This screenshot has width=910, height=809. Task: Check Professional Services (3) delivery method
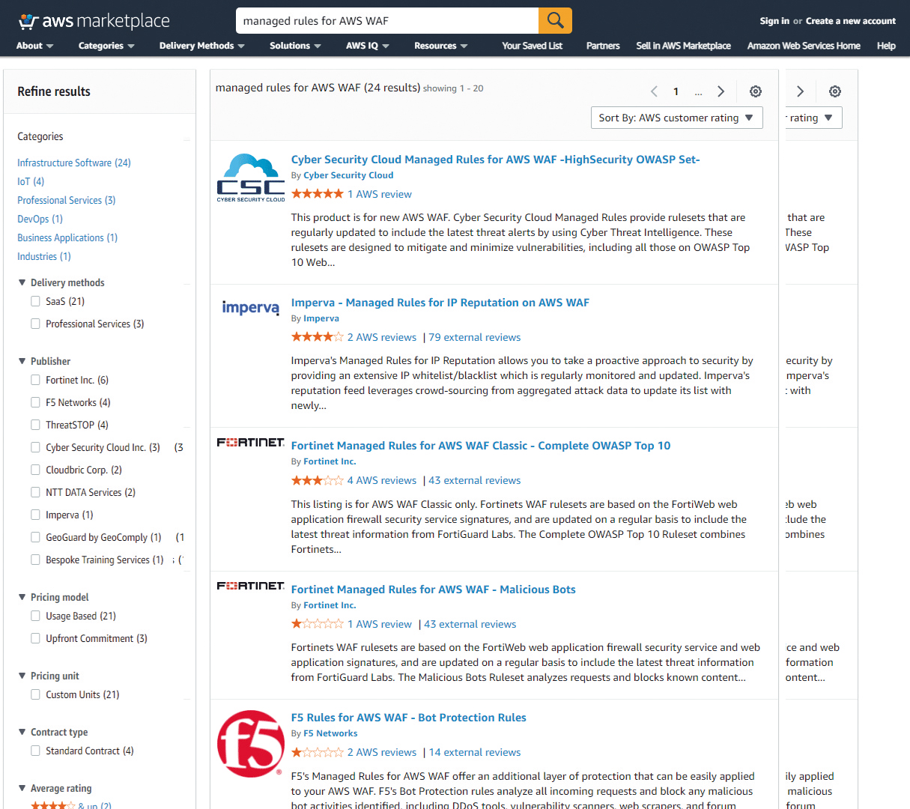(35, 324)
